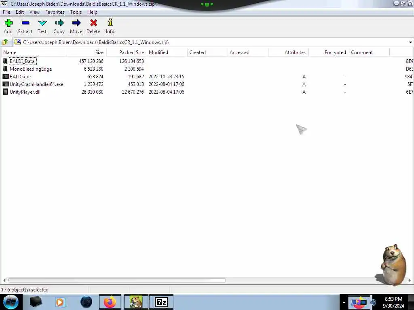
Task: Go up one folder level icon
Action: 5,42
